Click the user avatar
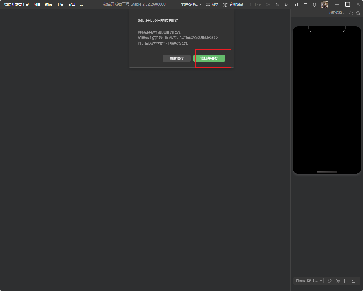Viewport: 363px width, 291px height. (325, 5)
